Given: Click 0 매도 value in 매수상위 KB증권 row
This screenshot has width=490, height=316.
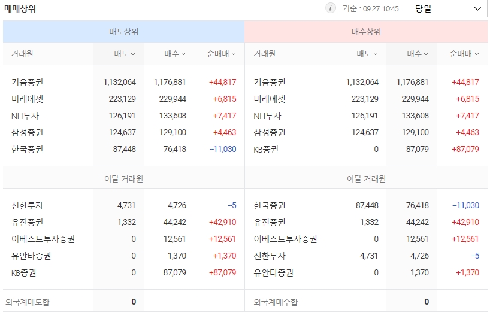Looking at the screenshot, I should tap(376, 149).
